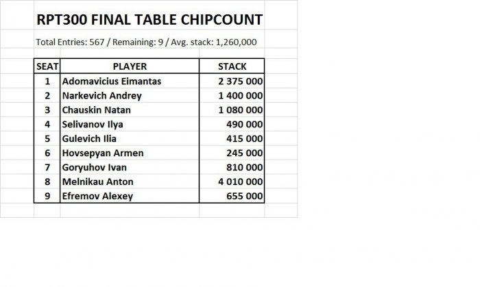Click the RPT300 FINAL TABLE CHIPCOUNT title

pyautogui.click(x=149, y=18)
